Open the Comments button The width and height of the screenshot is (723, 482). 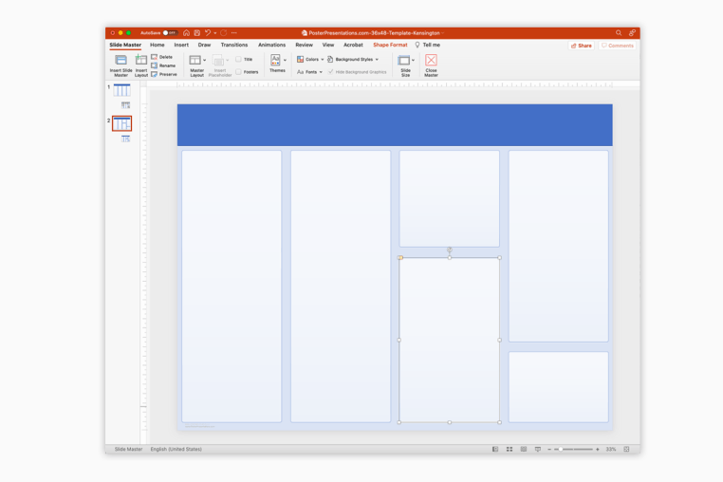(x=618, y=46)
